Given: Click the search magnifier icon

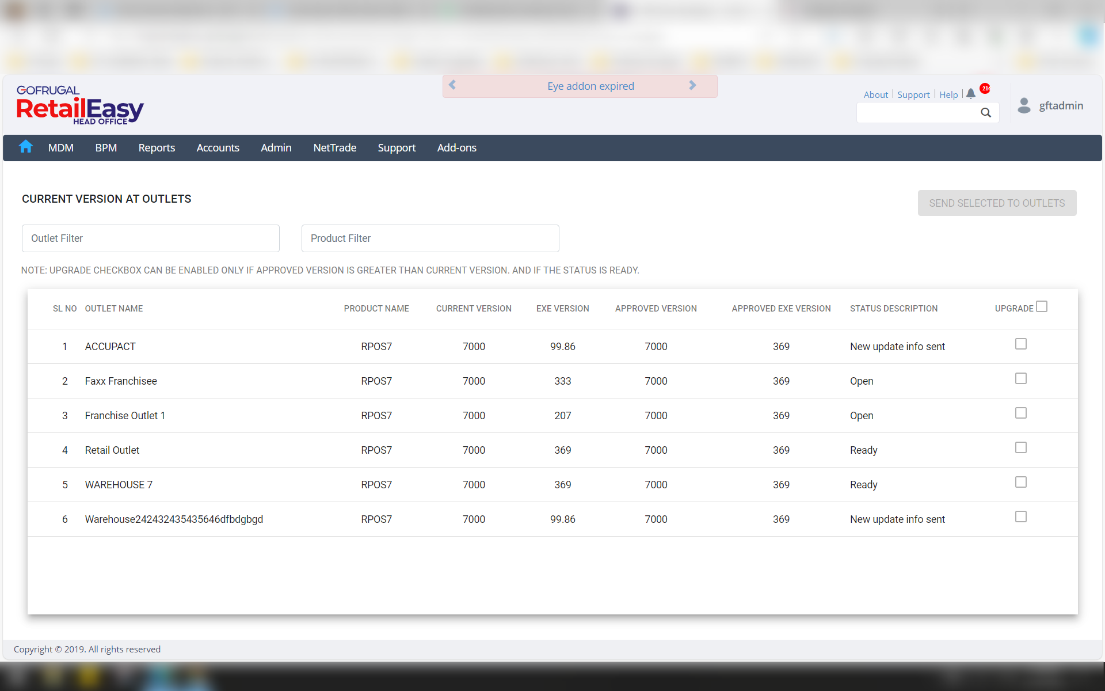Looking at the screenshot, I should pyautogui.click(x=986, y=113).
